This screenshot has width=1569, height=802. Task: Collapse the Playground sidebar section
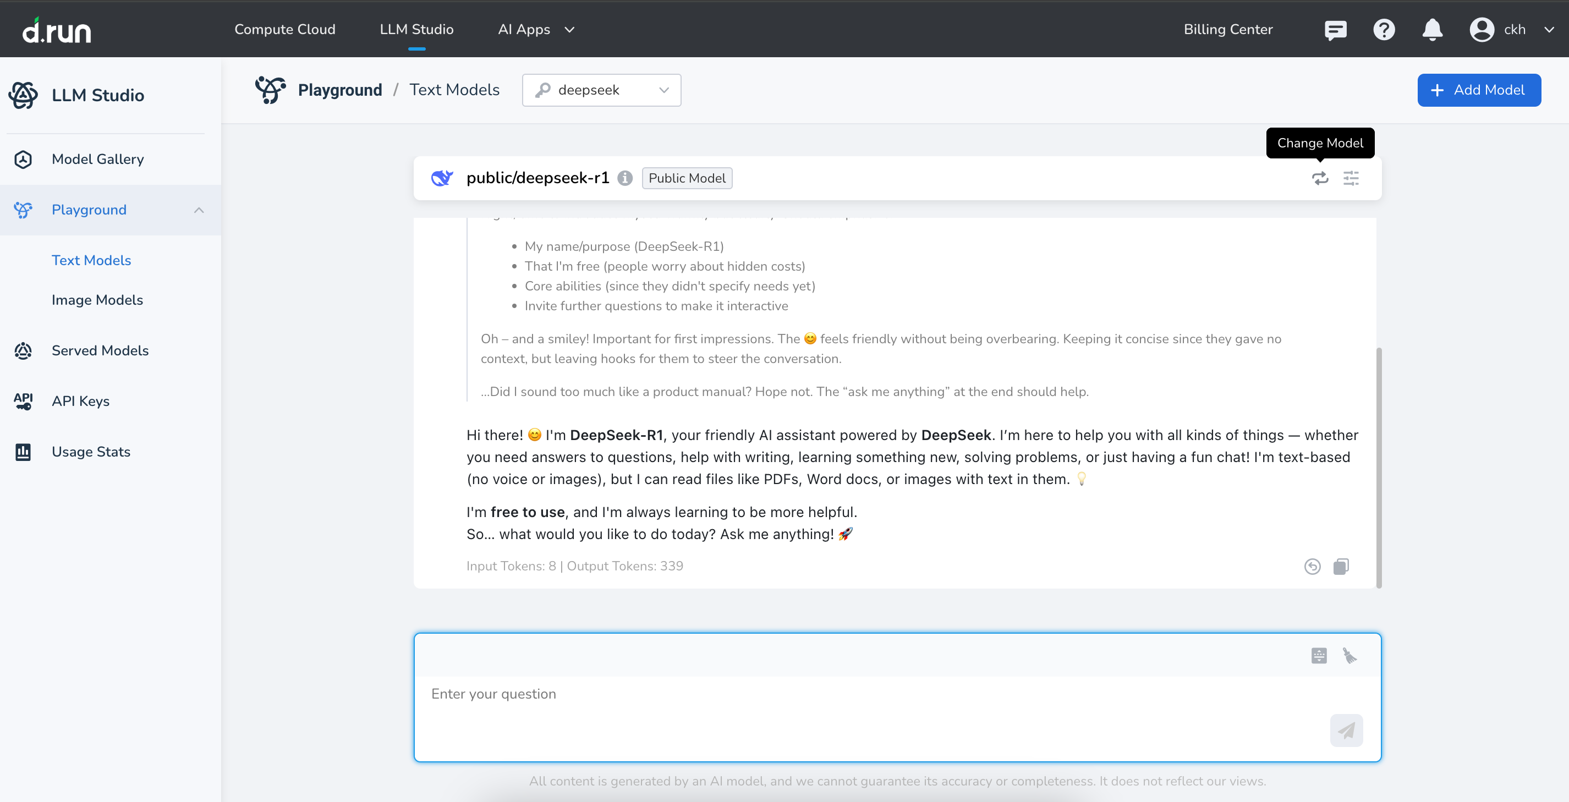(199, 210)
